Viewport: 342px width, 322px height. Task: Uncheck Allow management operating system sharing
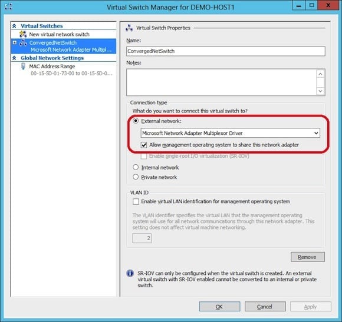click(144, 145)
